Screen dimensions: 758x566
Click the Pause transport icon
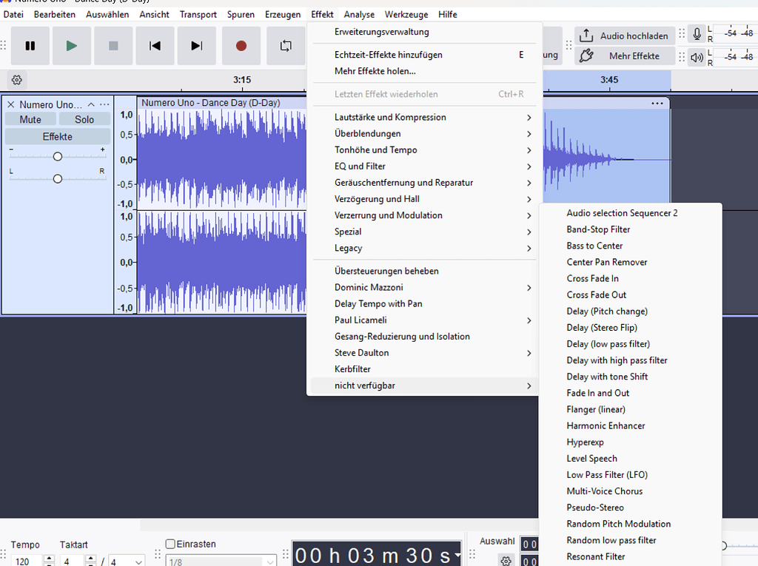[30, 46]
